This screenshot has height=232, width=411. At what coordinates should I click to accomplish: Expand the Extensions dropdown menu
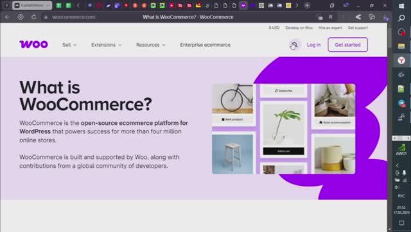[107, 45]
